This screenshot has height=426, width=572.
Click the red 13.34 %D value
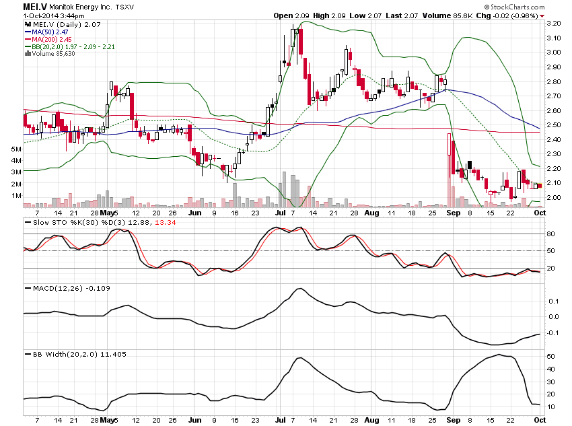click(166, 223)
